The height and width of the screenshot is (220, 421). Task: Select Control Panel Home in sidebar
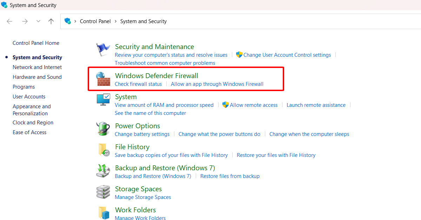point(36,43)
